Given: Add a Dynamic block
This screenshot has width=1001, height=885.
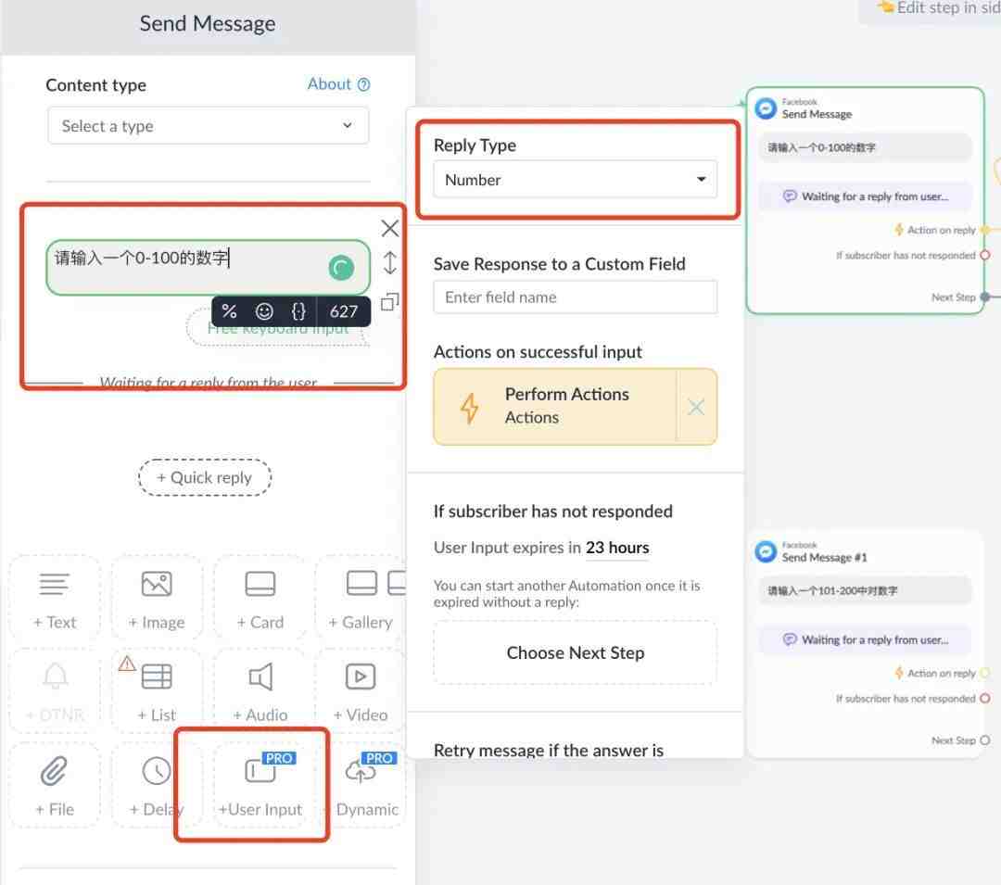Looking at the screenshot, I should coord(366,785).
